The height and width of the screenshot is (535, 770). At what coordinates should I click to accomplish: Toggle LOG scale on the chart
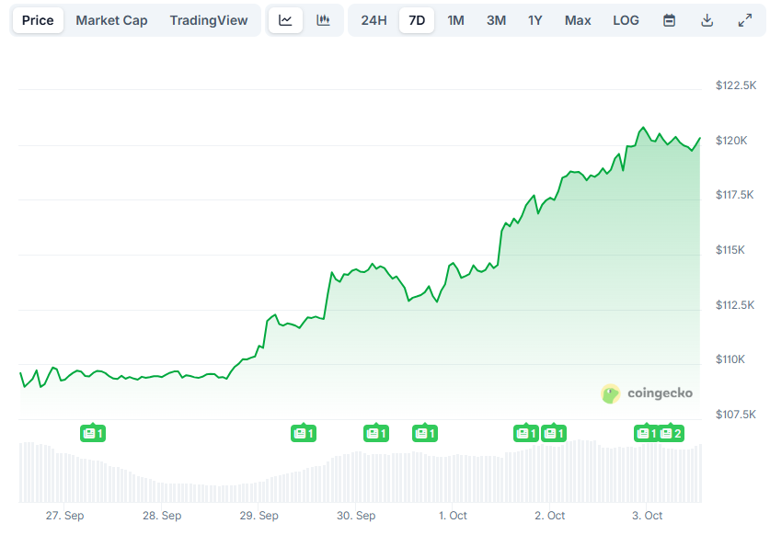[626, 20]
